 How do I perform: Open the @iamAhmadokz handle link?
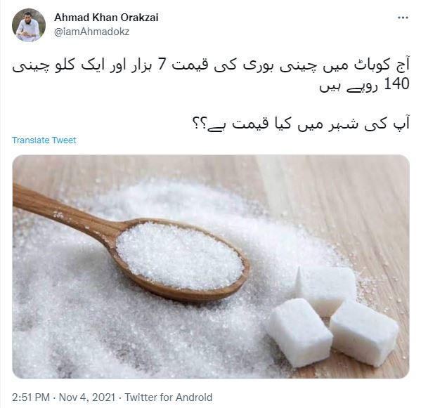pyautogui.click(x=92, y=32)
